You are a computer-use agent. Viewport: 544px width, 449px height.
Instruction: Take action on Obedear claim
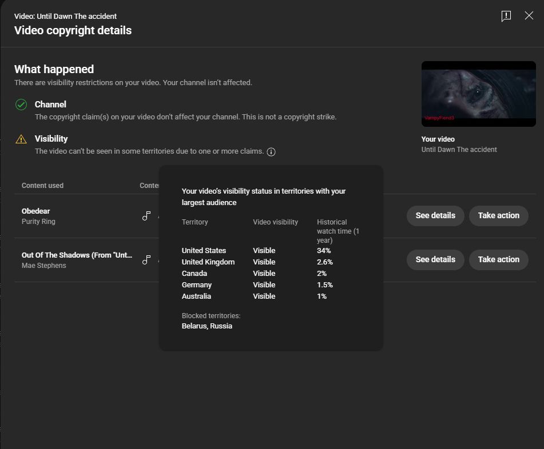[499, 215]
